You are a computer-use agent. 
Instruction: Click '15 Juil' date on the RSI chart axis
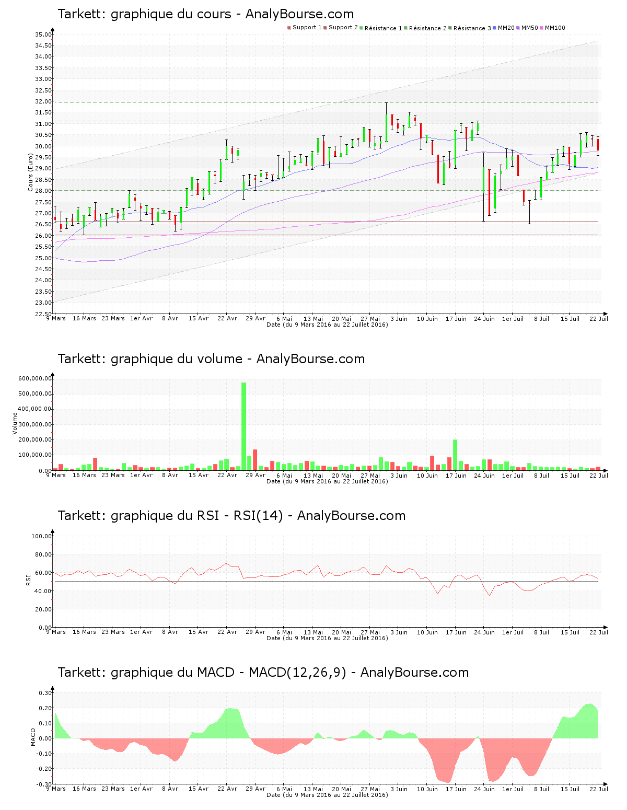[x=570, y=632]
